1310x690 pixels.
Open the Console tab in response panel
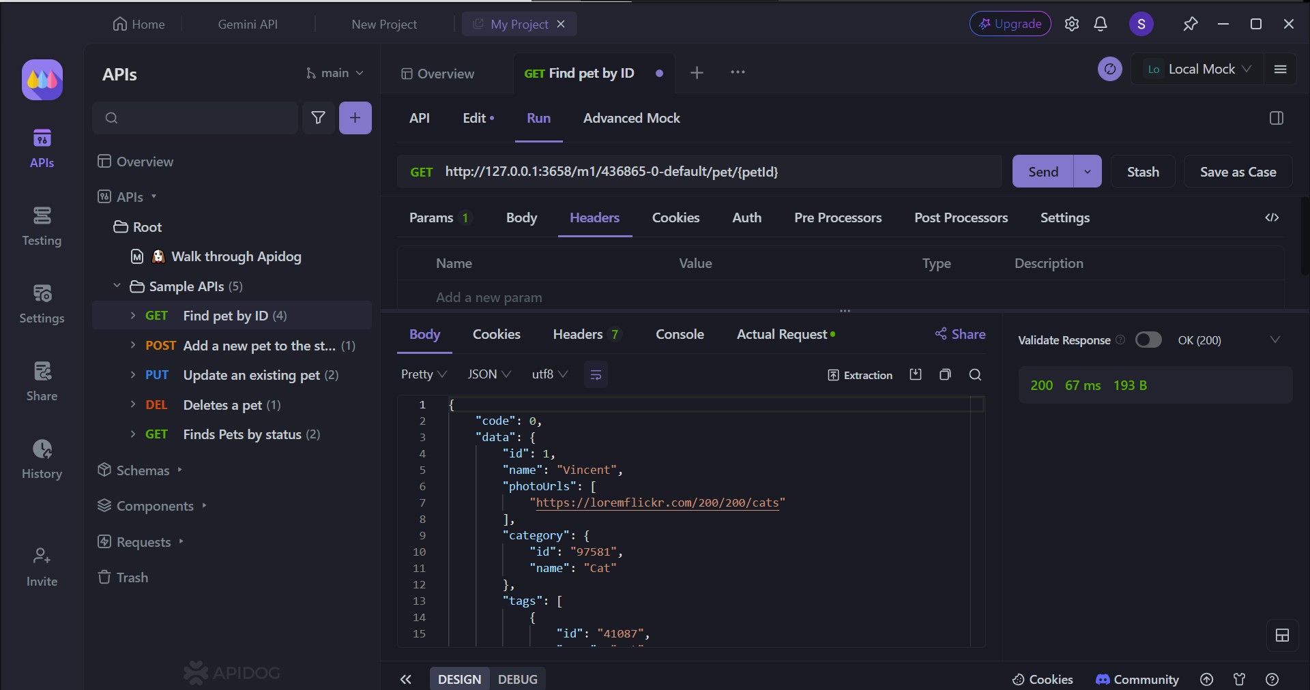(679, 334)
